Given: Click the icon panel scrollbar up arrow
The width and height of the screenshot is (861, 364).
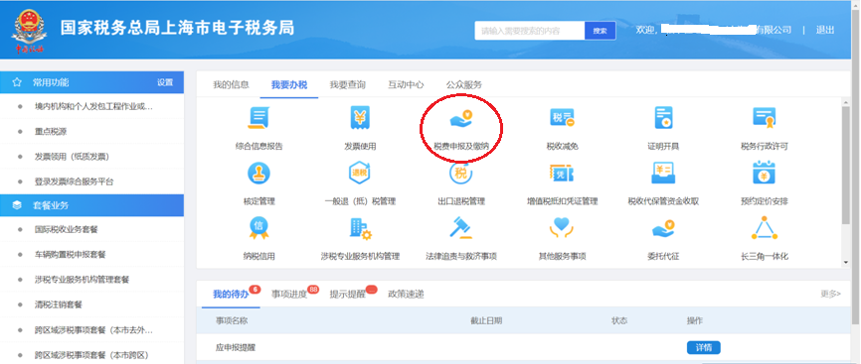Looking at the screenshot, I should coord(846,103).
